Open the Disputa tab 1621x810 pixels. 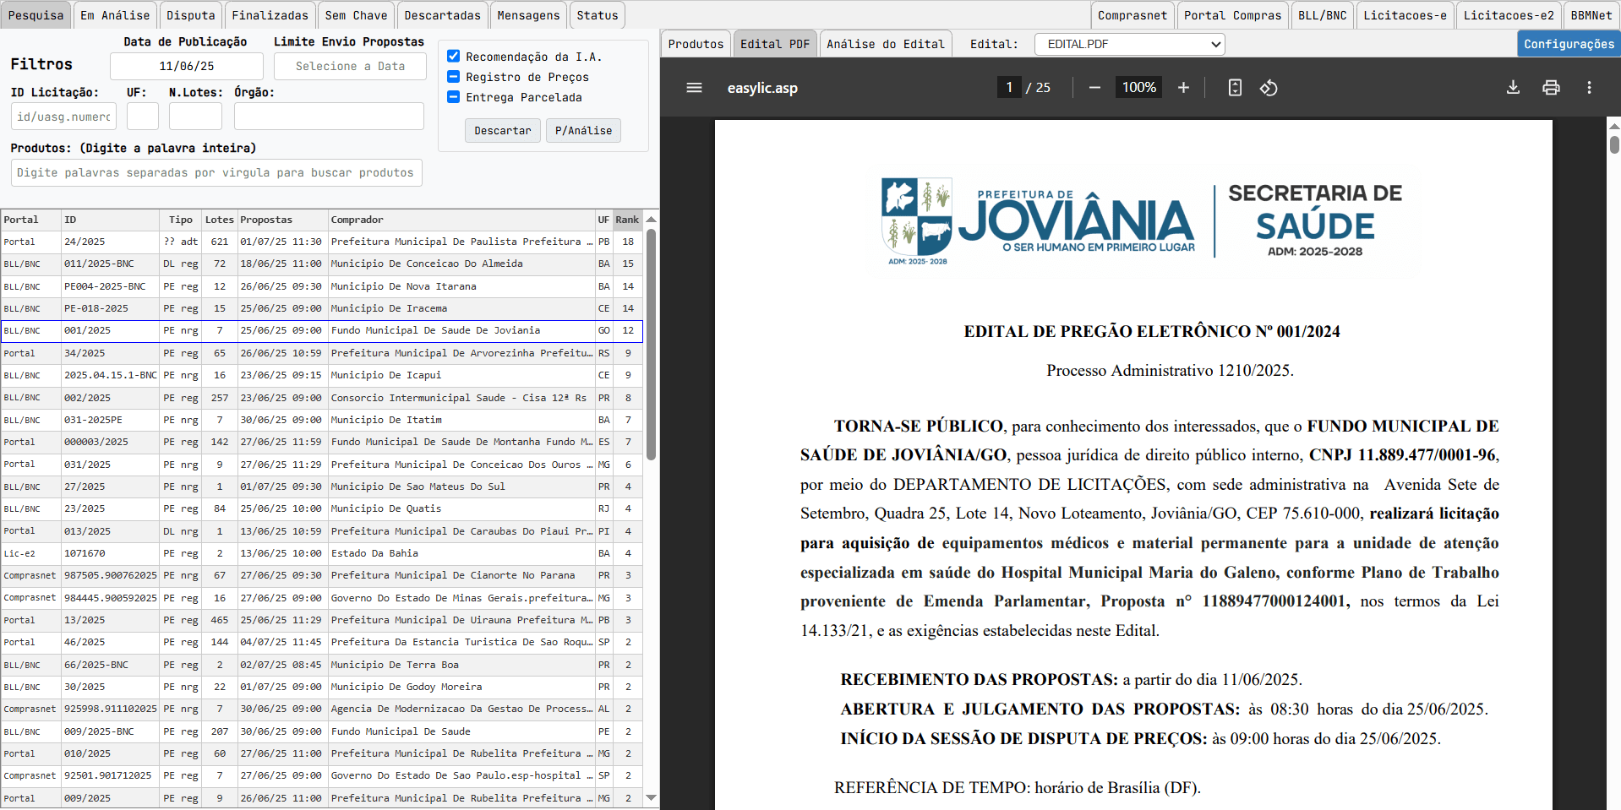pos(191,15)
